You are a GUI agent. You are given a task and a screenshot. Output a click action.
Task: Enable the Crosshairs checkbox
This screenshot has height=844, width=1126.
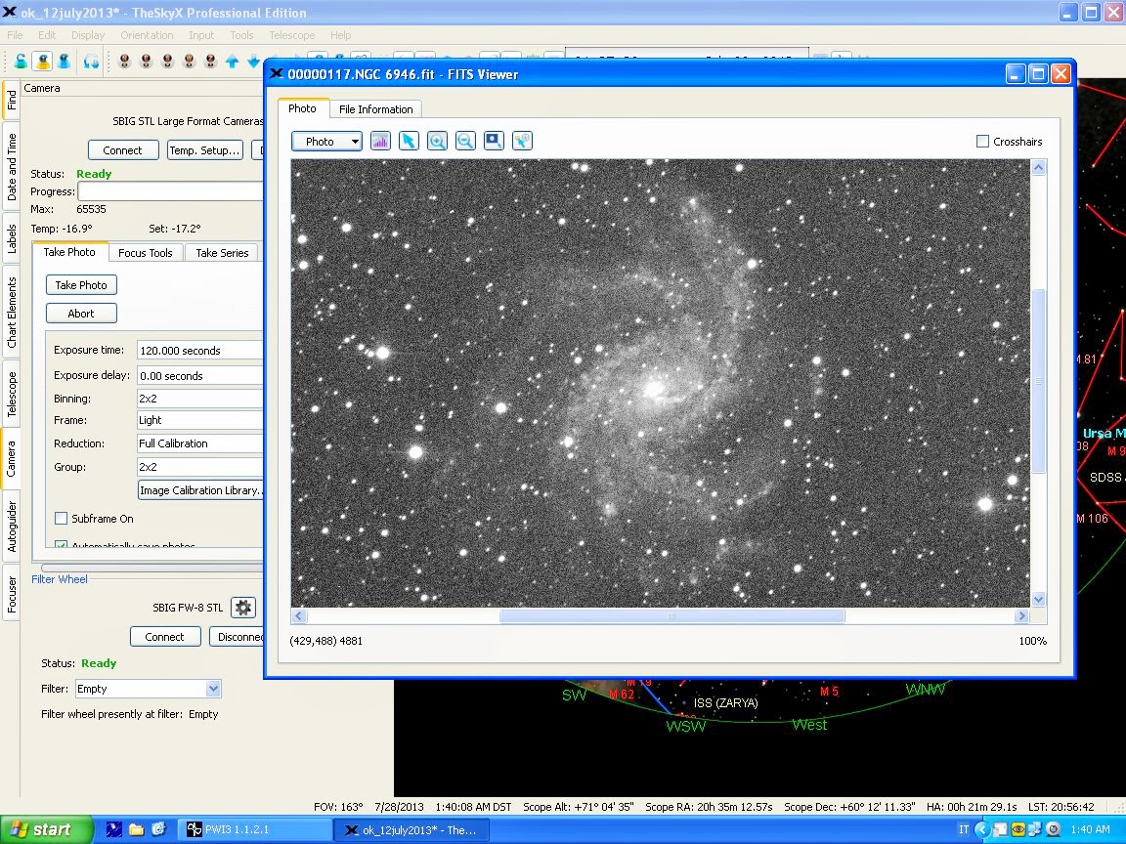tap(983, 142)
